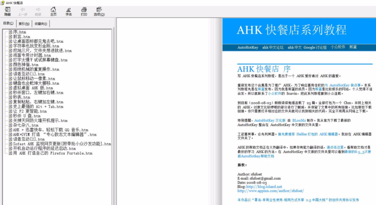Switch to the 目录(C) Contents tab
The width and height of the screenshot is (376, 205).
(x=8, y=23)
